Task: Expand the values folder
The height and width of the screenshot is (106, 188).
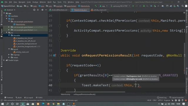Action: click(x=9, y=57)
